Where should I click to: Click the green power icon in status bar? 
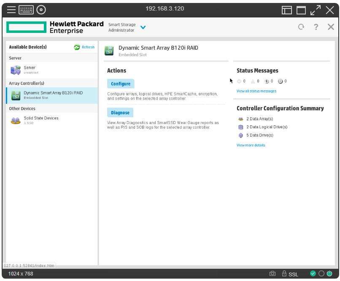[329, 274]
